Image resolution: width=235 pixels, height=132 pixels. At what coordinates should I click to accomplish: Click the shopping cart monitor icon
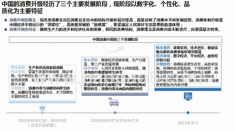point(188,97)
